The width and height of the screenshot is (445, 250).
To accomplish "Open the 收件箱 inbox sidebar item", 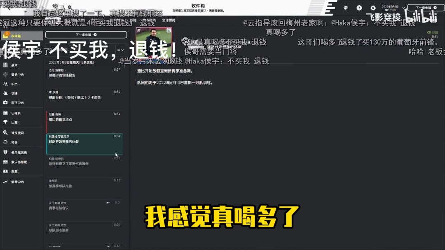I will coord(21,36).
